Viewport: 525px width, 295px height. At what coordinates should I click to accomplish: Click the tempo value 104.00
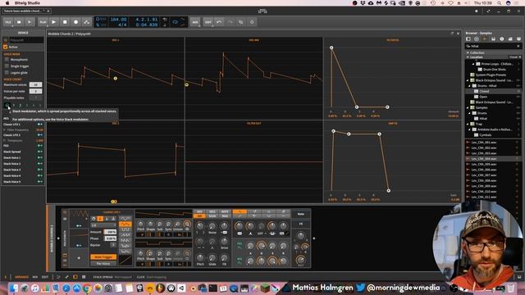coord(118,20)
